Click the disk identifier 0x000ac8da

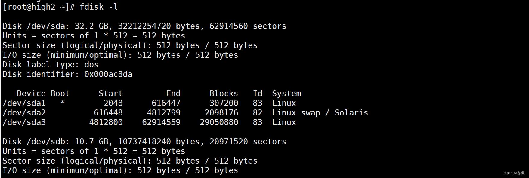[108, 74]
